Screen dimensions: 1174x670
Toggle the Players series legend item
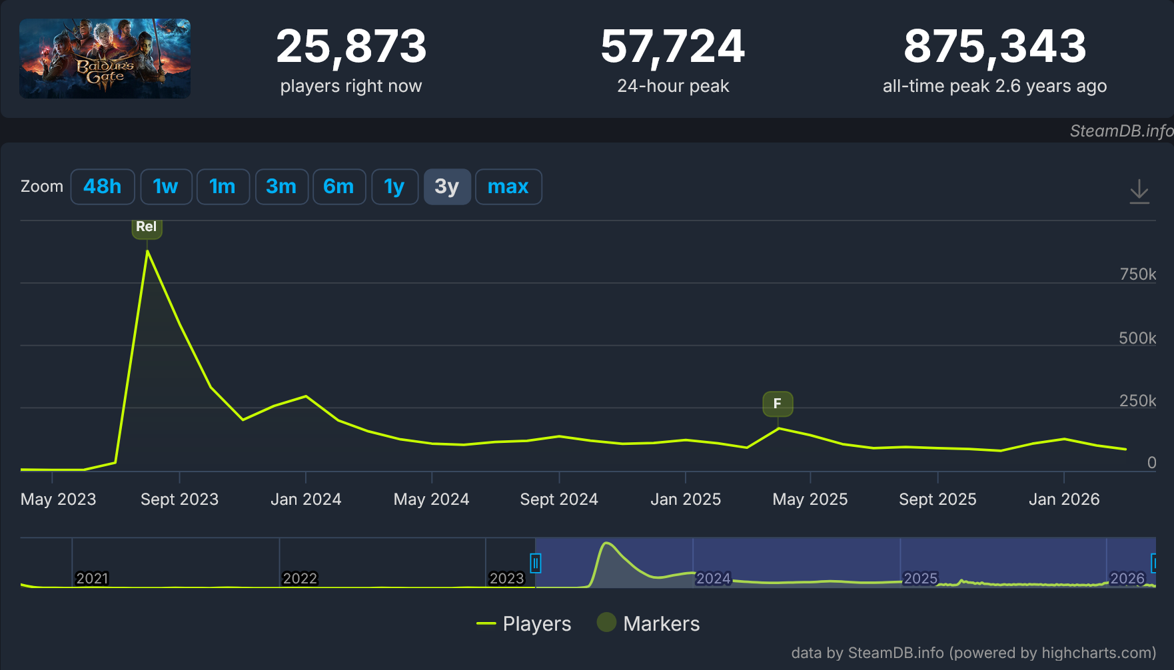(524, 623)
